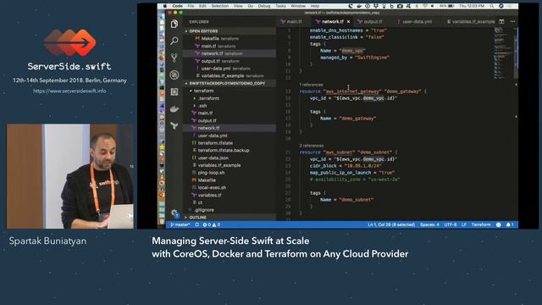Expand the .ssh folder
The image size is (542, 305).
[202, 106]
